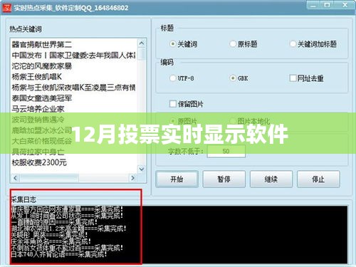Click the red app icon in title bar
356x267 pixels.
[7, 8]
